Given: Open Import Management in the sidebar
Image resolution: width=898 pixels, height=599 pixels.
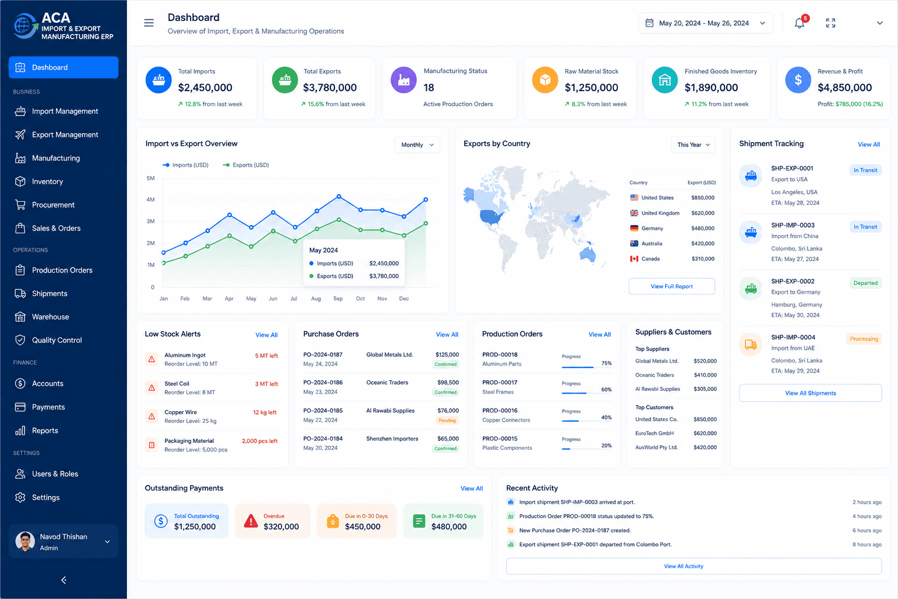Looking at the screenshot, I should tap(64, 111).
